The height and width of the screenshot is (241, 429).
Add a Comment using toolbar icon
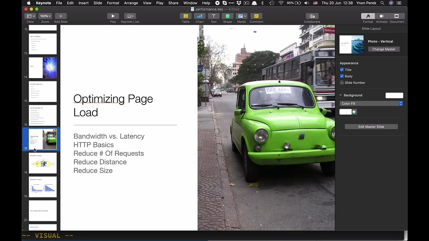[256, 16]
